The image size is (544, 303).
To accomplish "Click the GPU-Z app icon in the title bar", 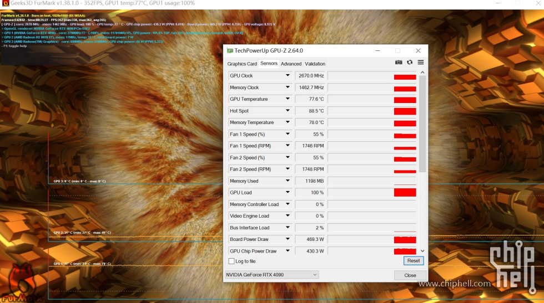I will click(x=230, y=50).
